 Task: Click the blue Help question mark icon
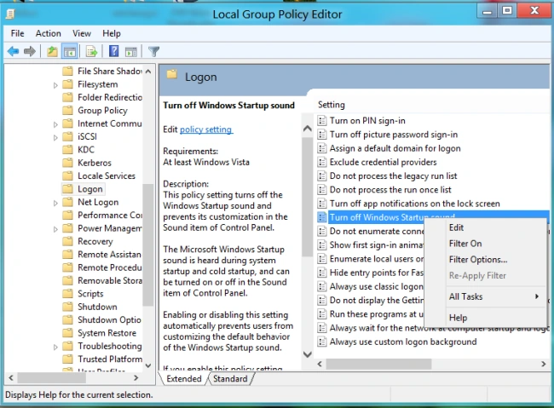(113, 52)
